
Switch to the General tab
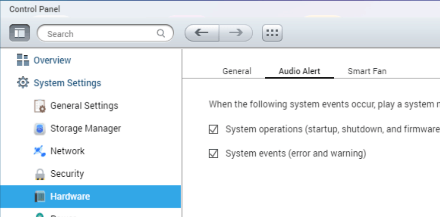(237, 71)
